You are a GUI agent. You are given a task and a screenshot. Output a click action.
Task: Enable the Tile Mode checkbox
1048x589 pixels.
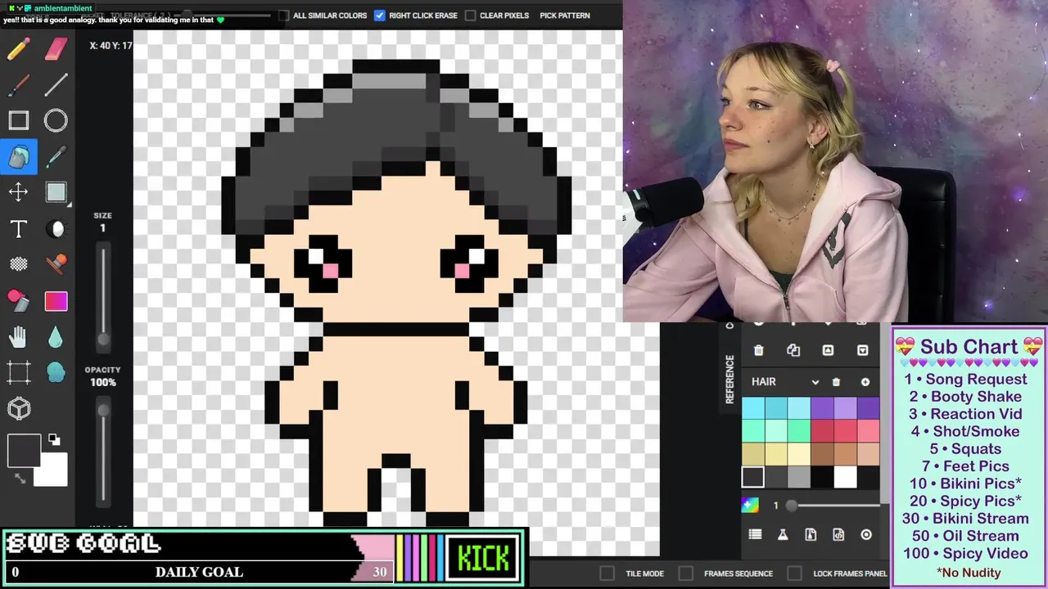(607, 573)
